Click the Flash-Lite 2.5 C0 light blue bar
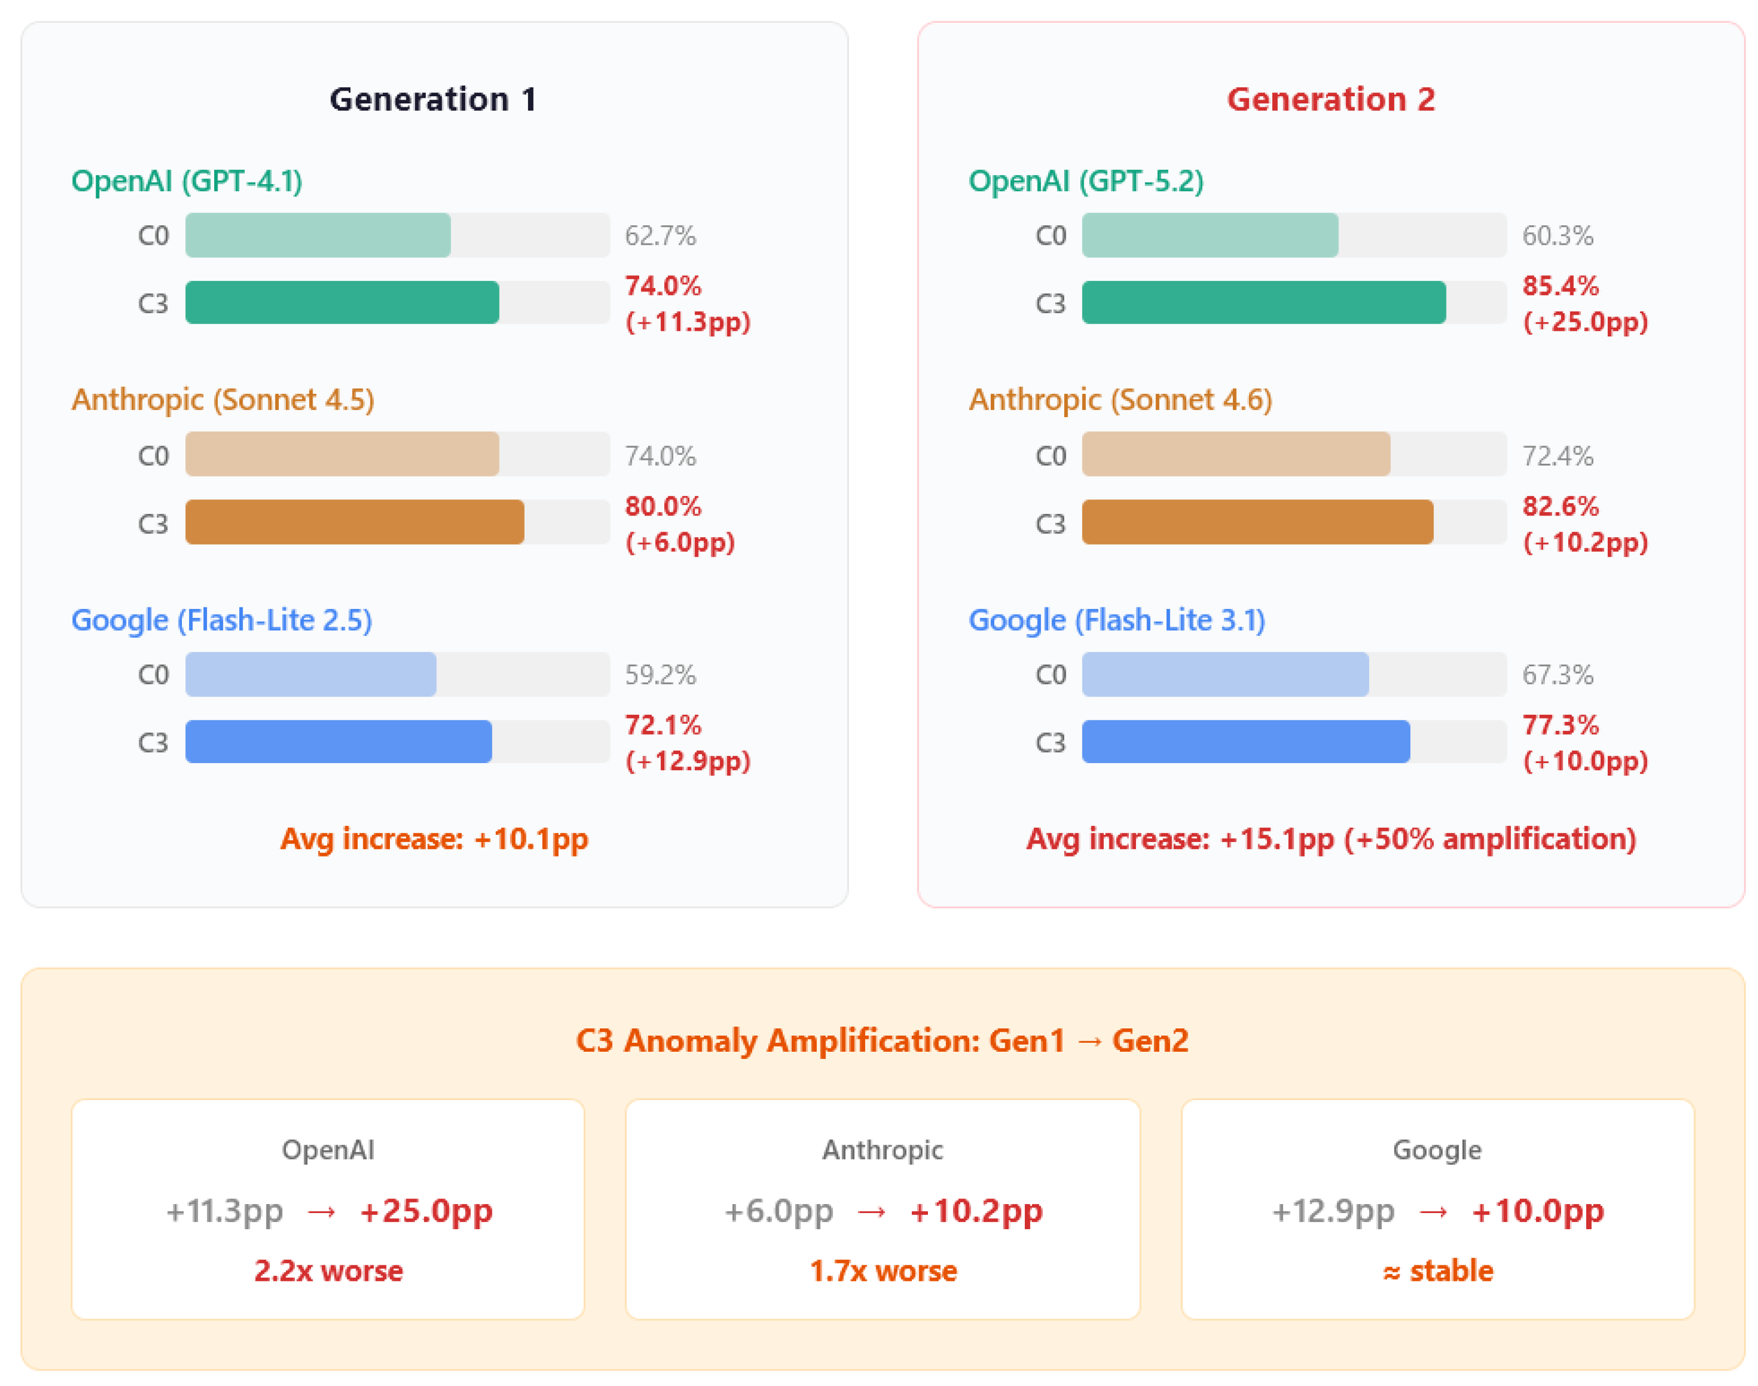Viewport: 1758px width, 1386px height. 310,674
